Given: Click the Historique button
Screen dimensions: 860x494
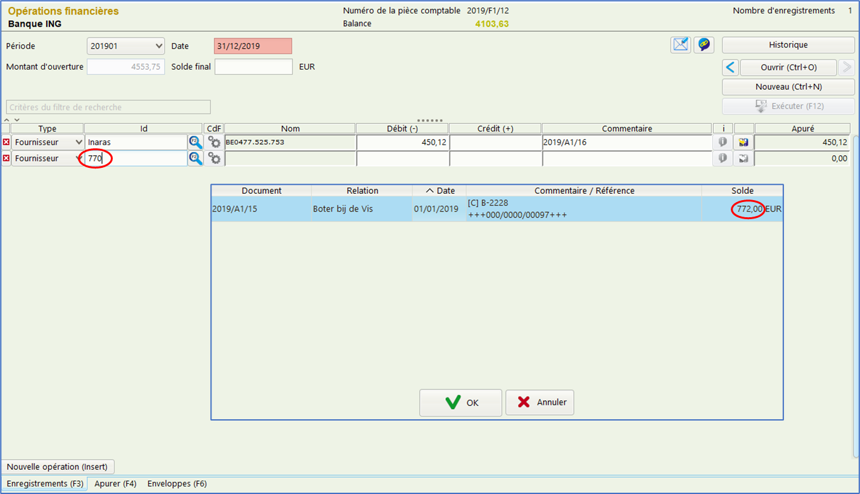Looking at the screenshot, I should [788, 45].
